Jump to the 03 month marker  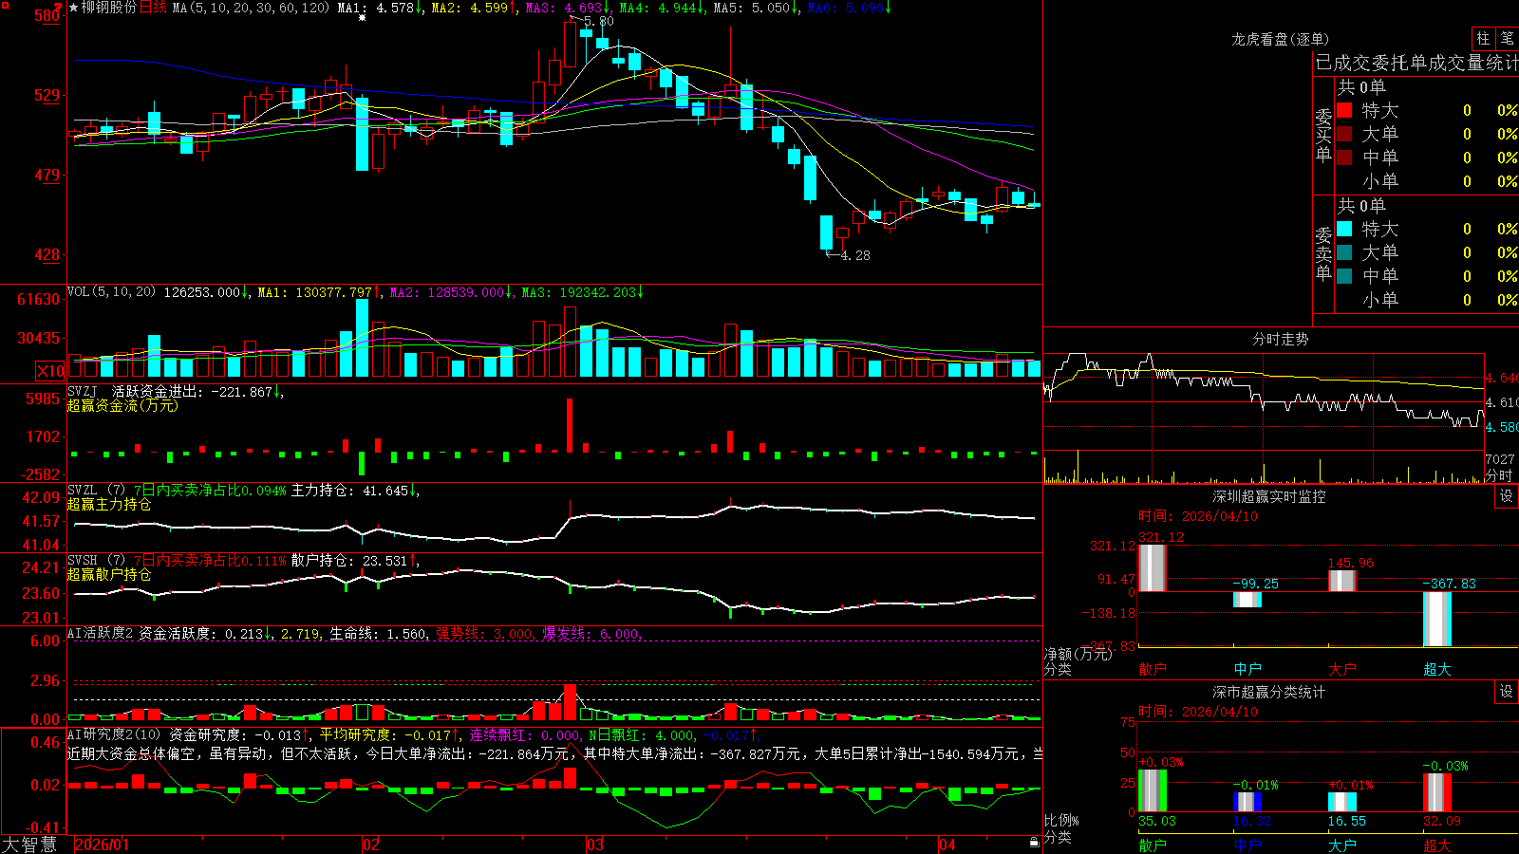coord(595,845)
